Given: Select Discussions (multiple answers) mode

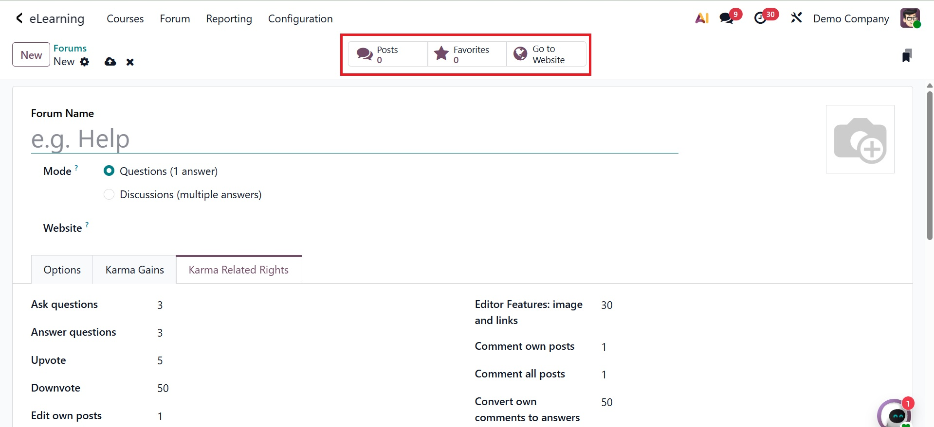Looking at the screenshot, I should [109, 194].
